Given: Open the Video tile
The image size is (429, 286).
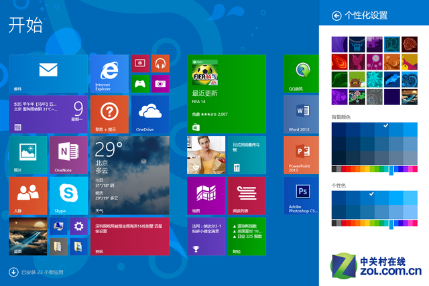Looking at the screenshot, I should [140, 64].
